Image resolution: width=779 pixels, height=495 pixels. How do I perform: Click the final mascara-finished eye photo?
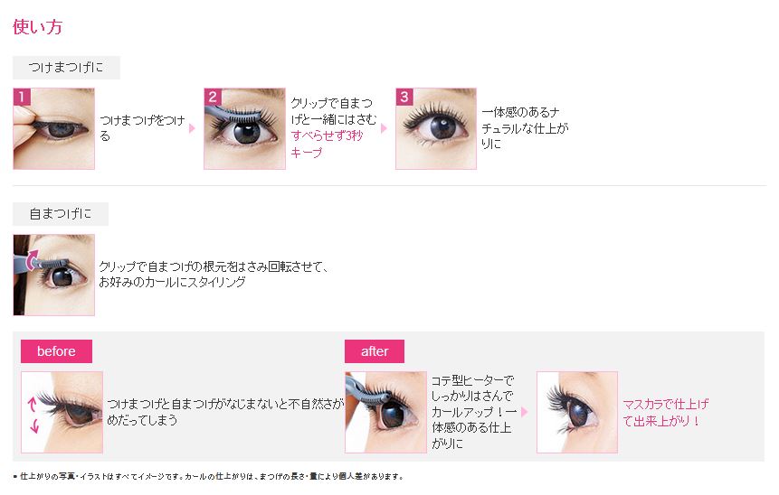click(x=577, y=412)
